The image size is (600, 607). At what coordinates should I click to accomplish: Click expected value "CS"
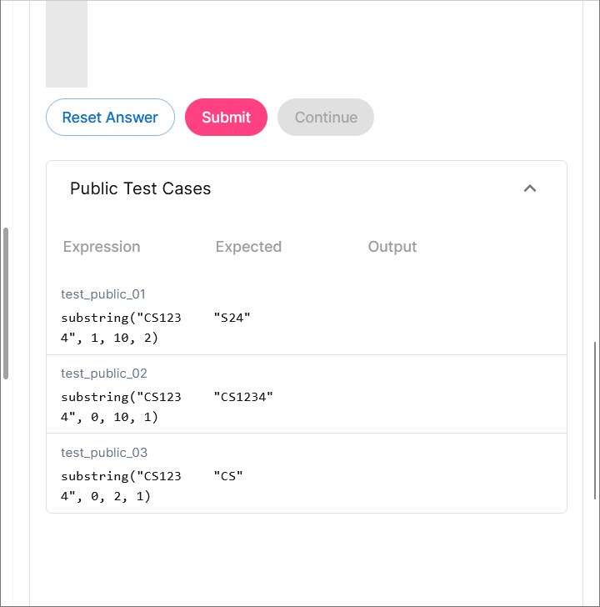pyautogui.click(x=228, y=476)
